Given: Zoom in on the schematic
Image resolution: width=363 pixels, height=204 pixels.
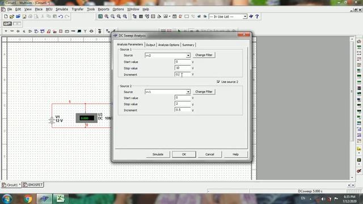Looking at the screenshot, I should click(107, 16).
